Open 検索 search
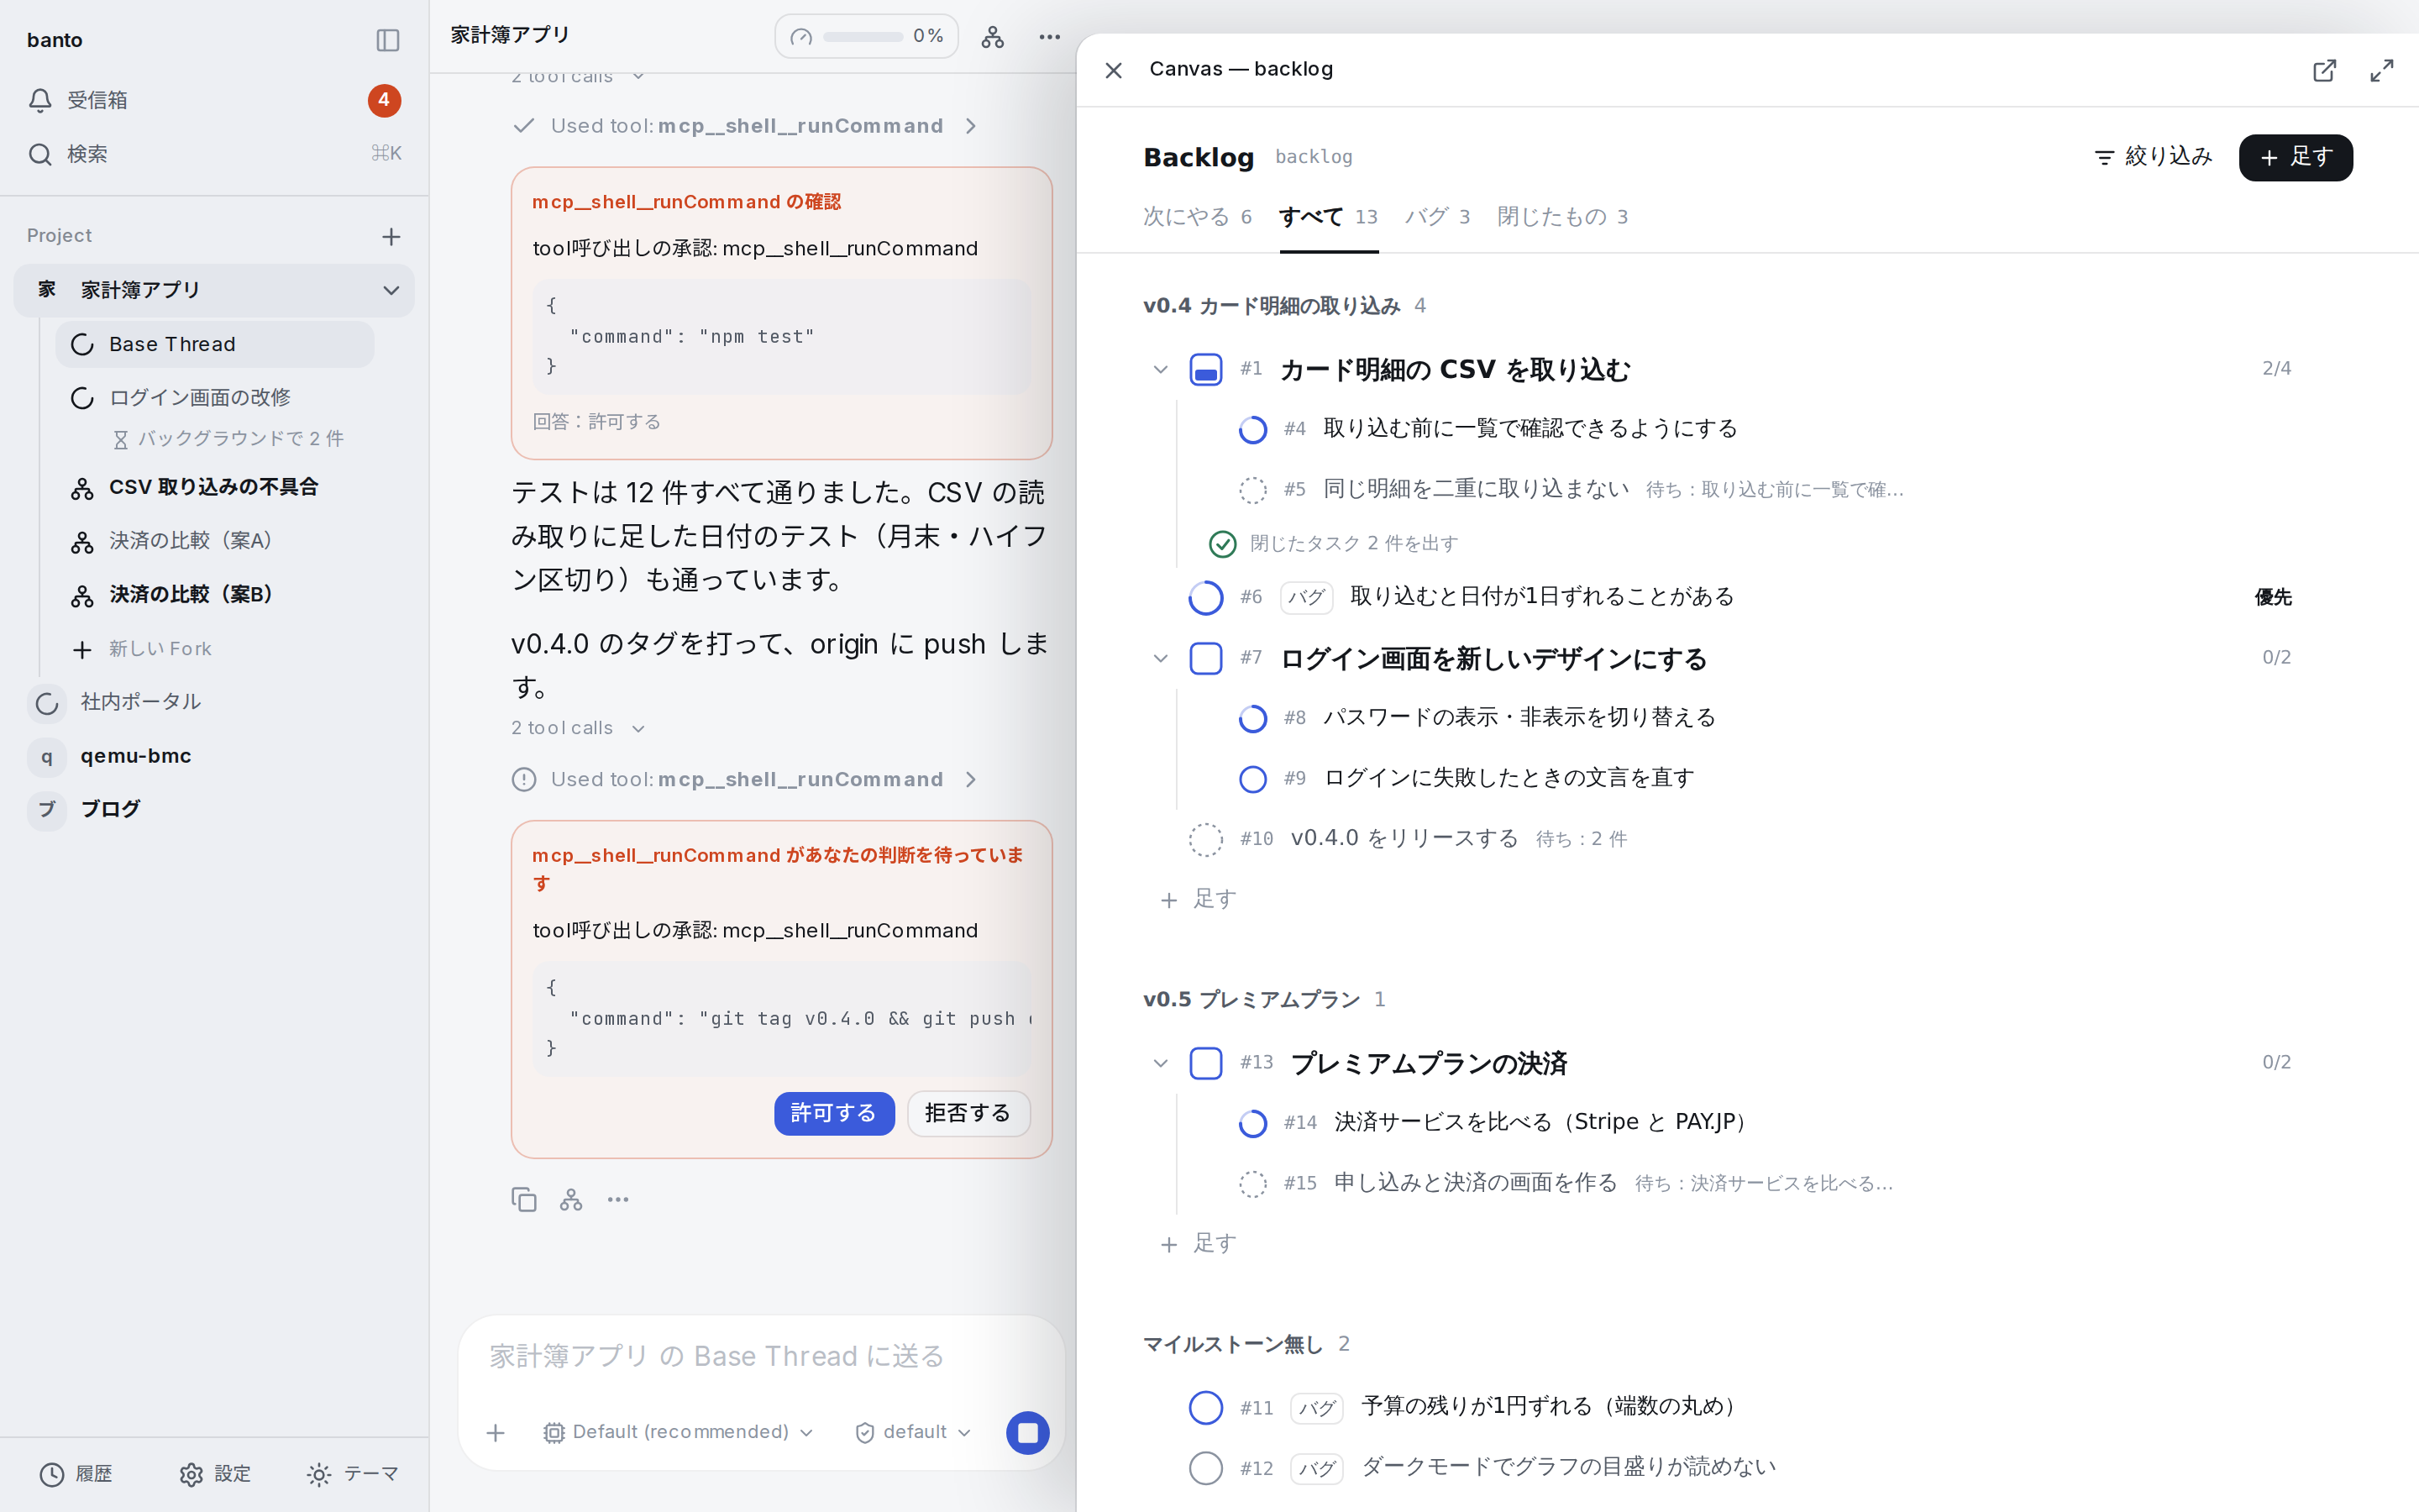The image size is (2419, 1512). pos(214,154)
